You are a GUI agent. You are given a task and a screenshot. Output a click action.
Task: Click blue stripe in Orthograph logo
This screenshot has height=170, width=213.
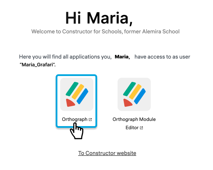point(83,96)
